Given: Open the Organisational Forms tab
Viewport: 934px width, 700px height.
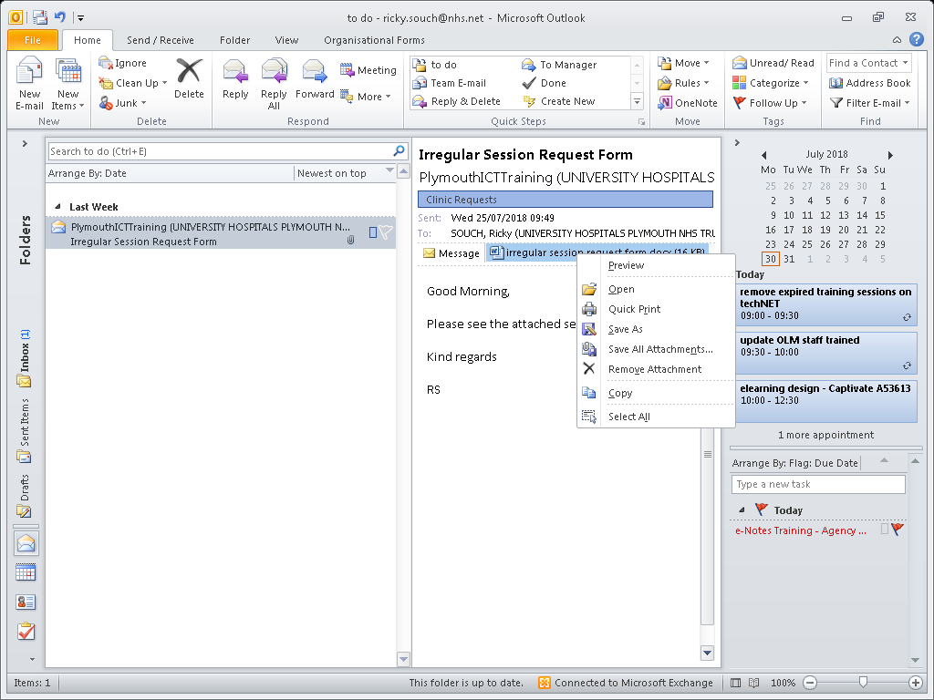Looking at the screenshot, I should 374,40.
